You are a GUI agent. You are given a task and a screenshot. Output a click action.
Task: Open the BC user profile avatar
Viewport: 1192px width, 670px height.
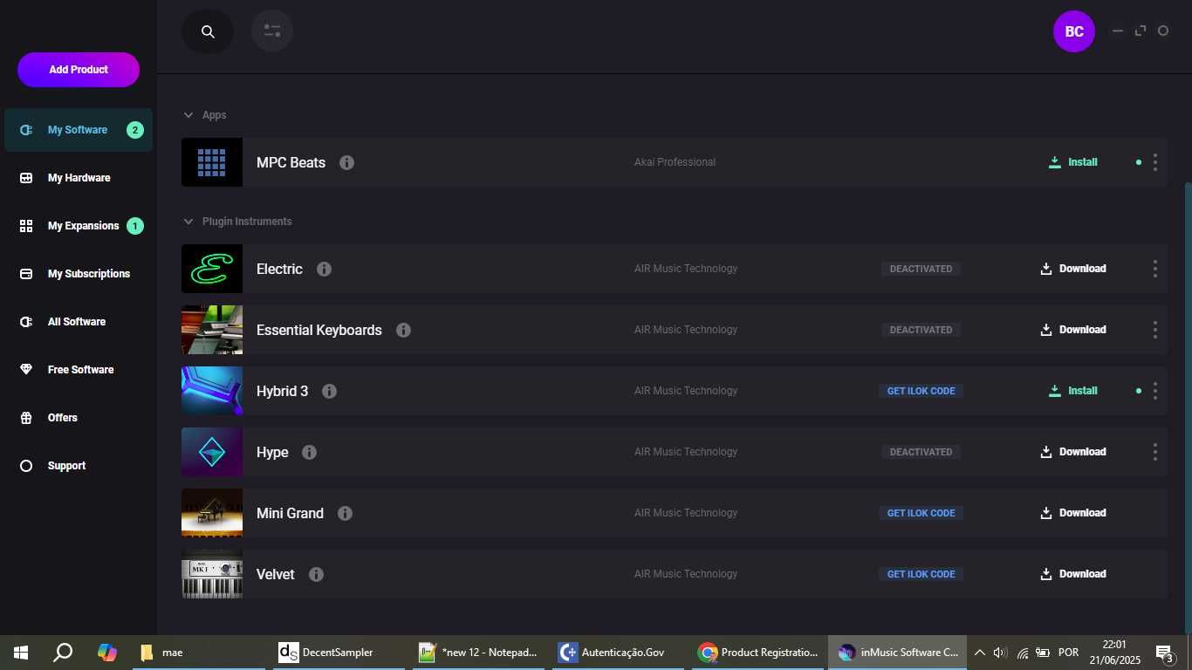[1074, 31]
